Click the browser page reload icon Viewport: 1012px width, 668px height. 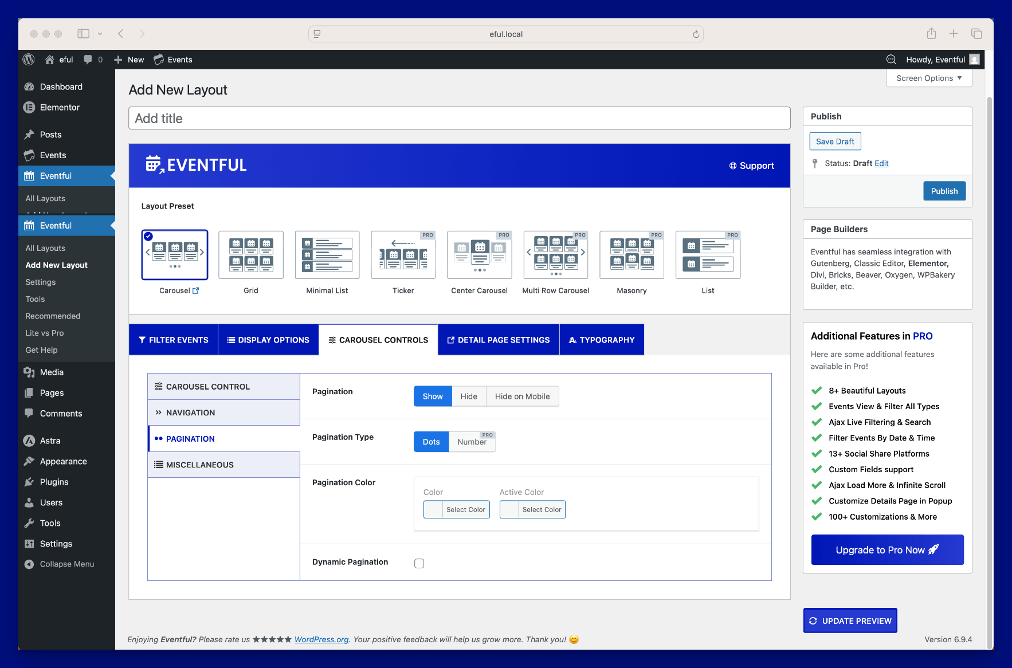(x=696, y=34)
